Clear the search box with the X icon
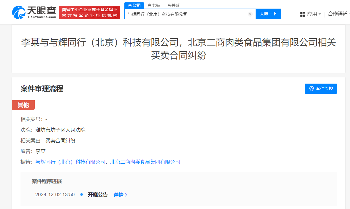 coord(250,14)
